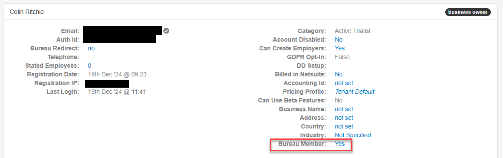
Task: Set the Country 'not set' link
Action: coord(344,126)
